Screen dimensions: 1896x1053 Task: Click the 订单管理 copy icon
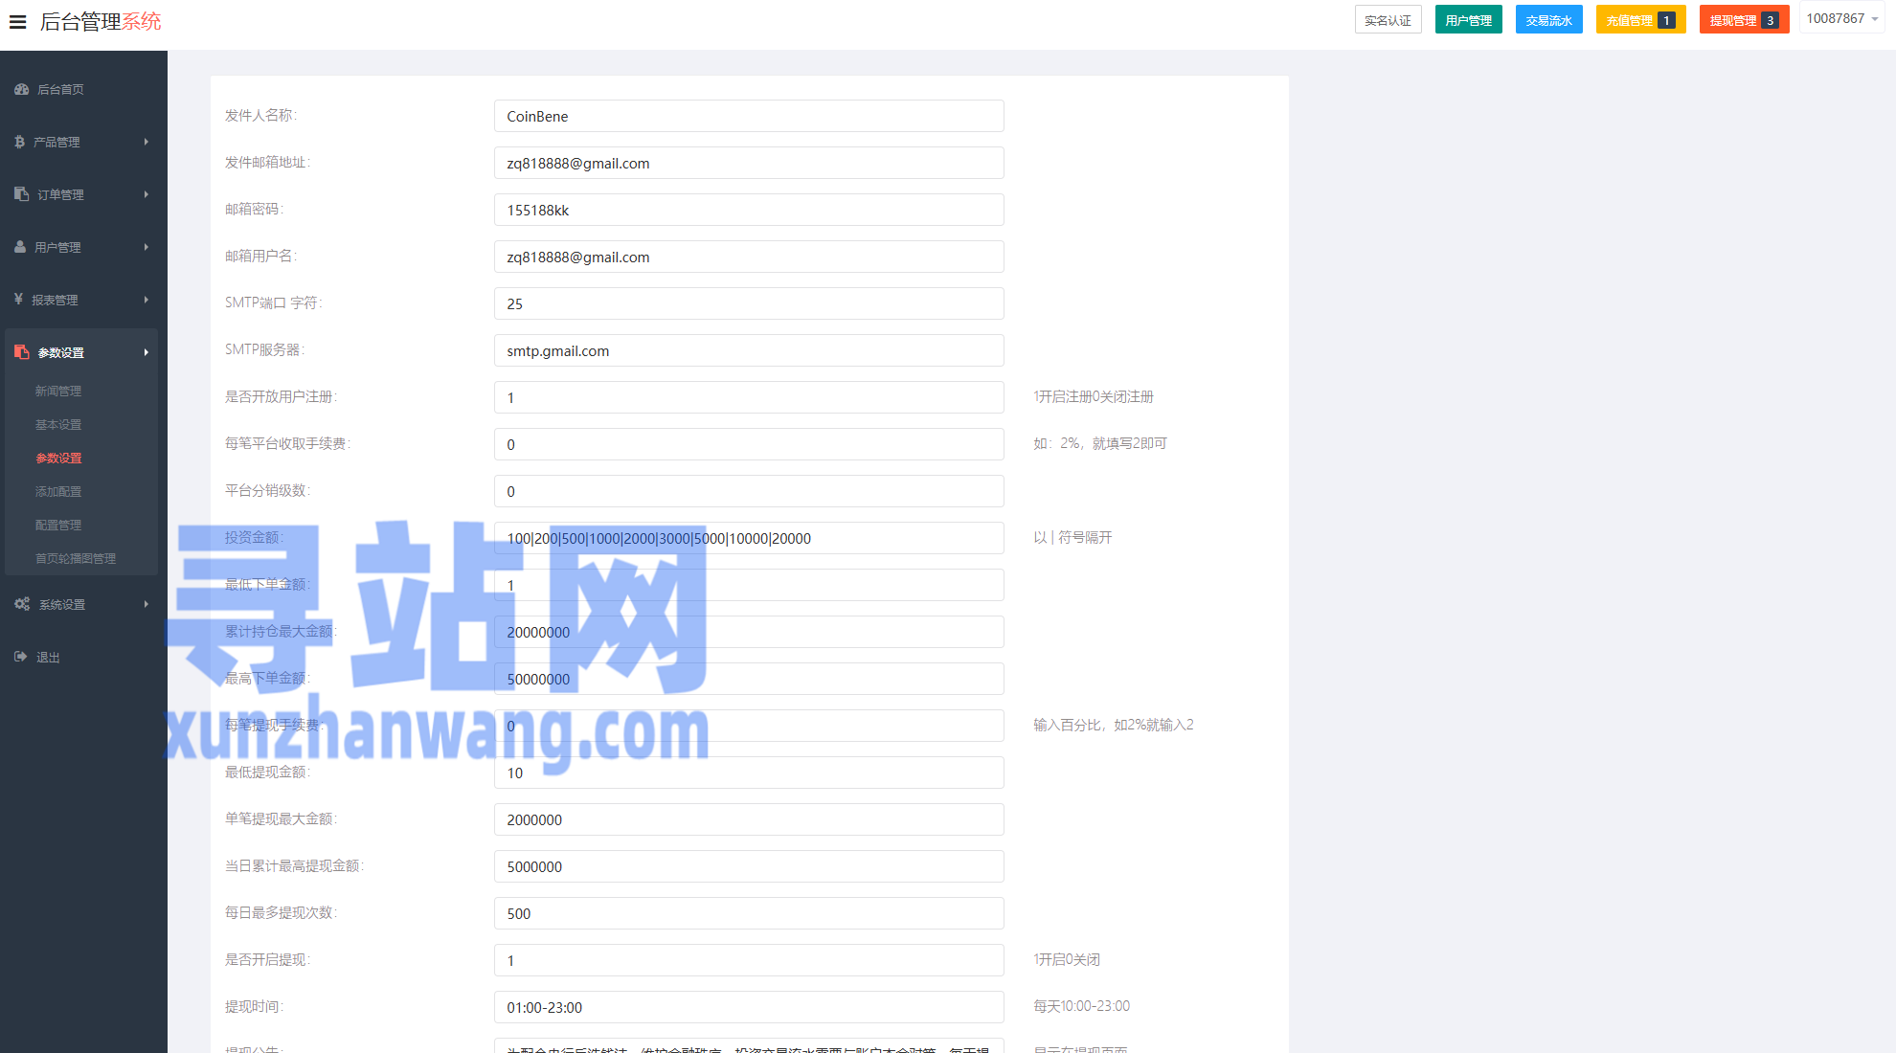(21, 194)
